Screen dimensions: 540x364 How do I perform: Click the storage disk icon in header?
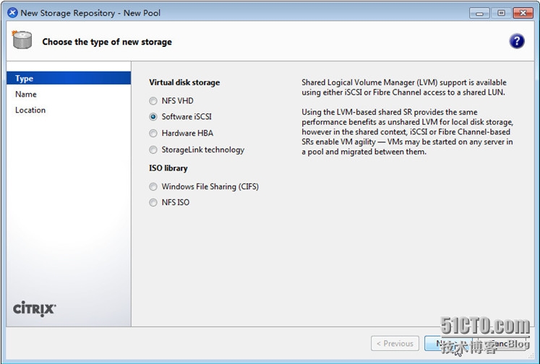coord(22,40)
